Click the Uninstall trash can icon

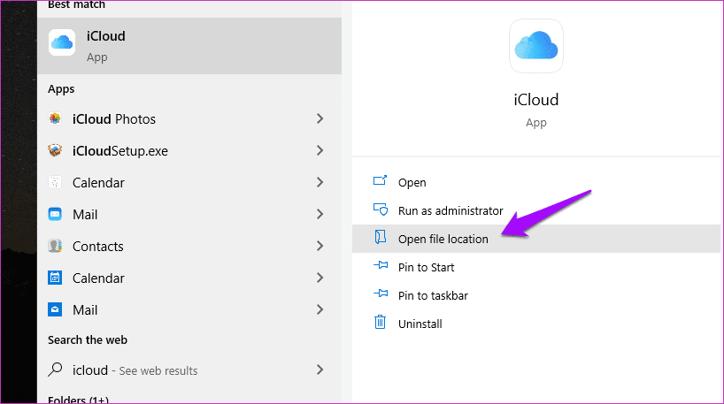[x=380, y=322]
